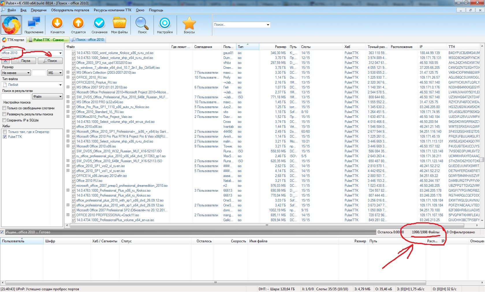Click the office 2010 search input field

pos(29,53)
